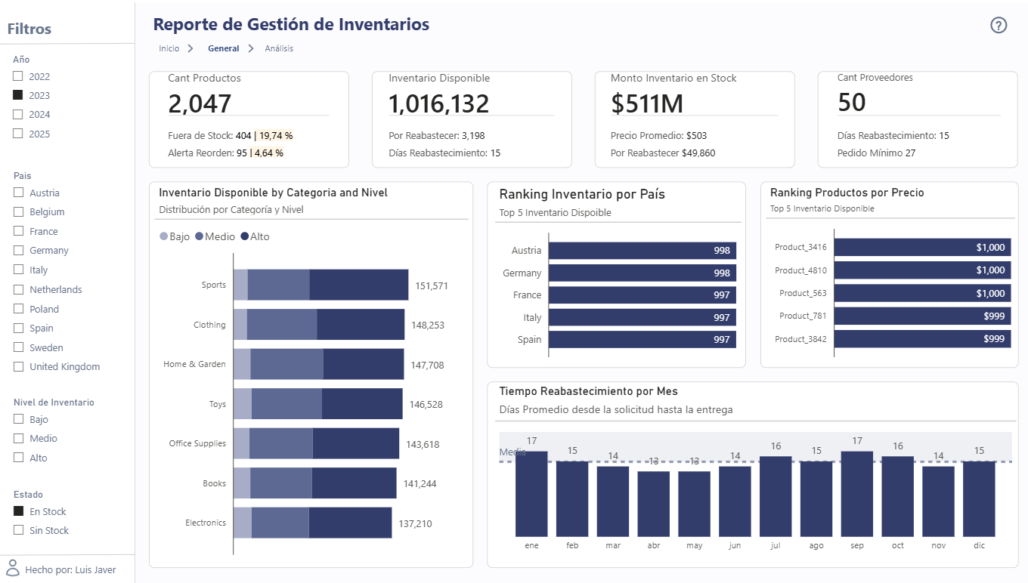Click the Sports total value 151,571

(432, 285)
